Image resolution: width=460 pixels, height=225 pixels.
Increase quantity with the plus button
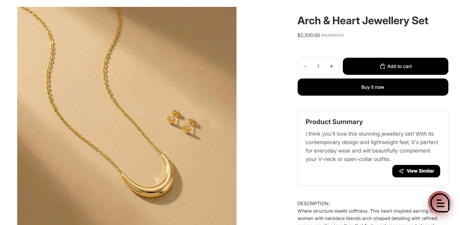(x=331, y=66)
